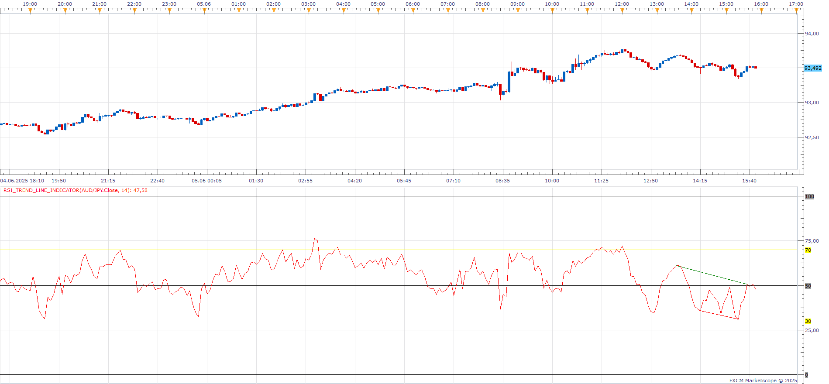
Task: Select the RSI_TREND_LINE_INDICATOR title label
Action: tap(75, 190)
